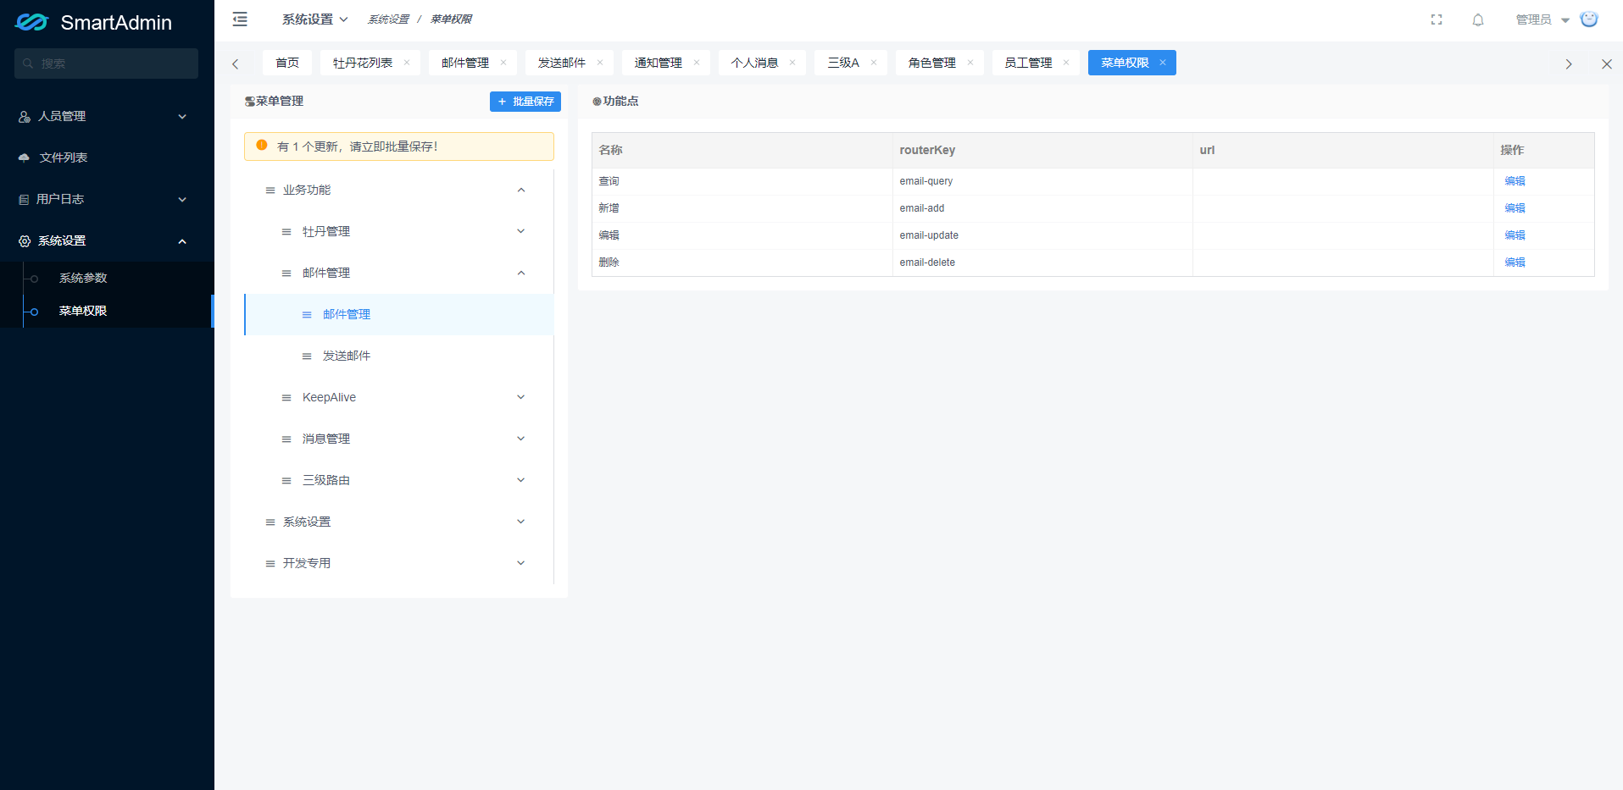
Task: Collapse the 系统设置 sidebar menu chevron
Action: point(182,241)
